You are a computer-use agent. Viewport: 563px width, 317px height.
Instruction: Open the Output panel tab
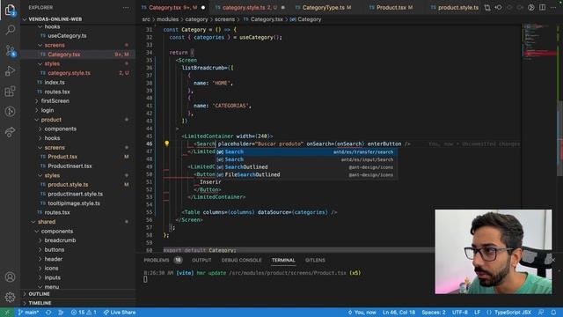(201, 260)
